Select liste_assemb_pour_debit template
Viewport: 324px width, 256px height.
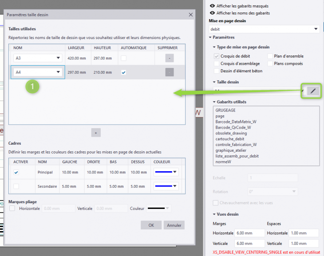(237, 156)
